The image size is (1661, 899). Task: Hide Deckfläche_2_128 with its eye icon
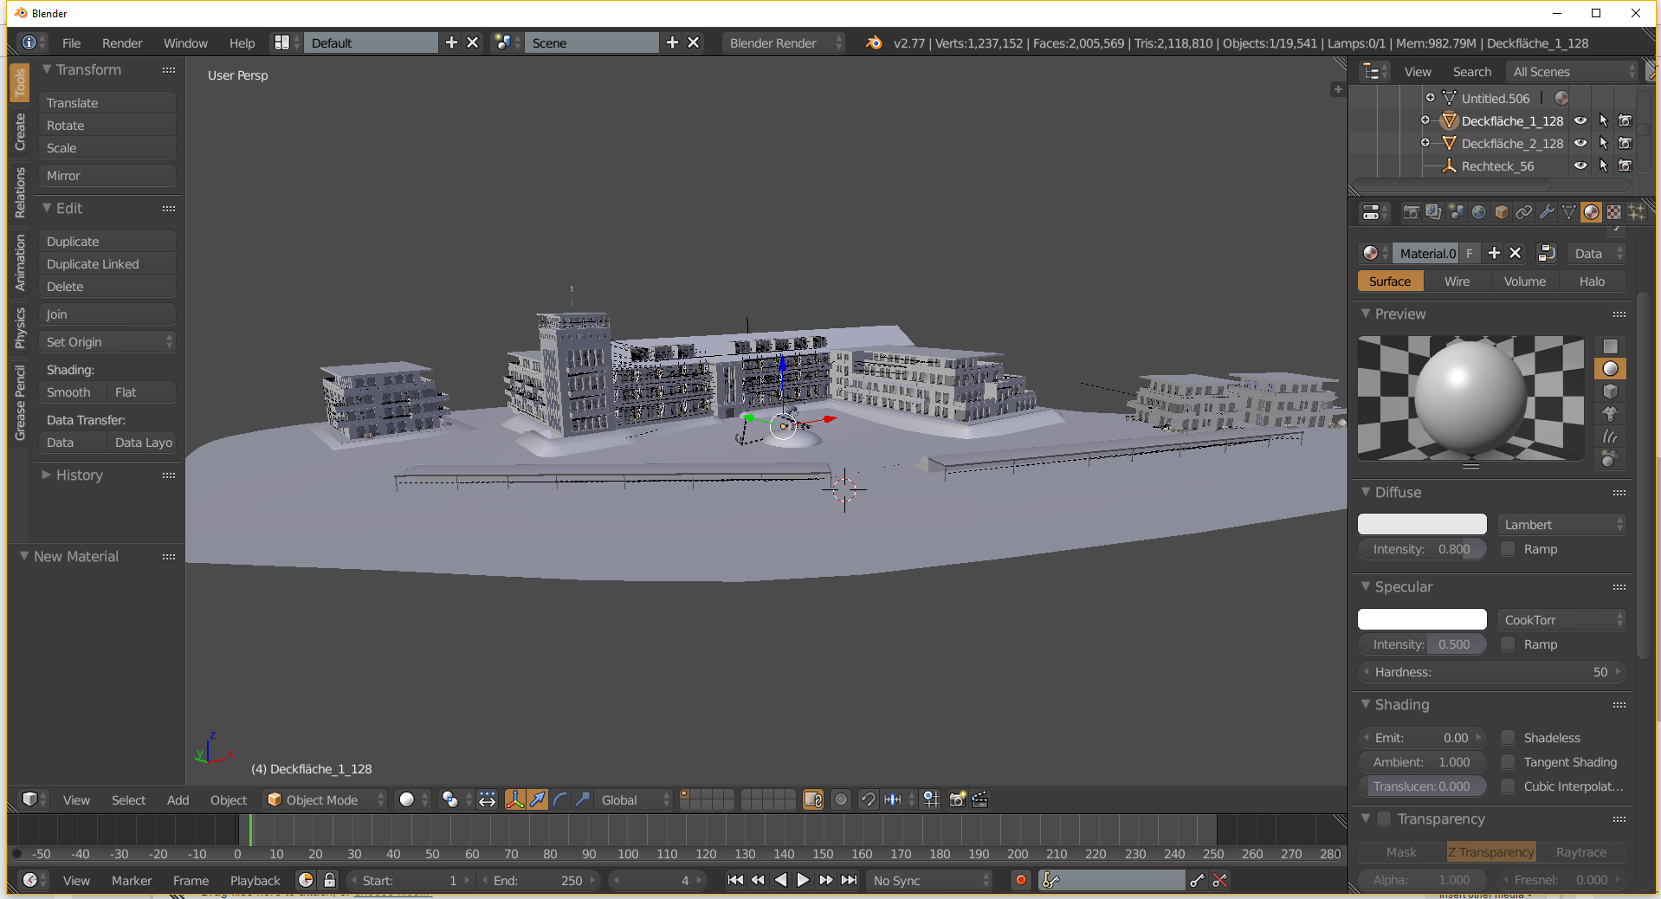click(1580, 143)
